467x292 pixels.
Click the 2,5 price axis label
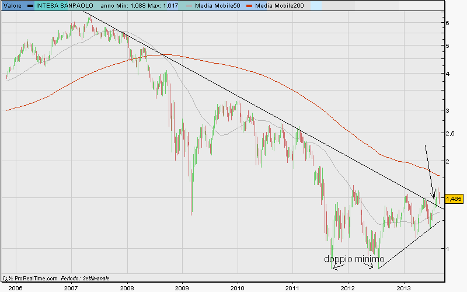(x=451, y=133)
